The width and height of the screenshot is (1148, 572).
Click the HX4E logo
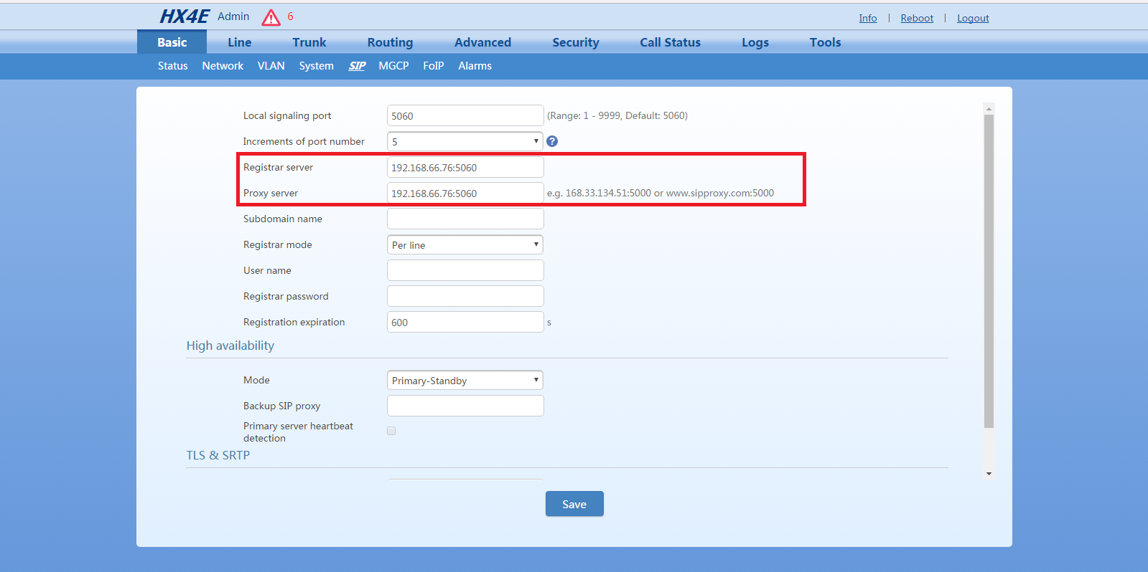184,16
